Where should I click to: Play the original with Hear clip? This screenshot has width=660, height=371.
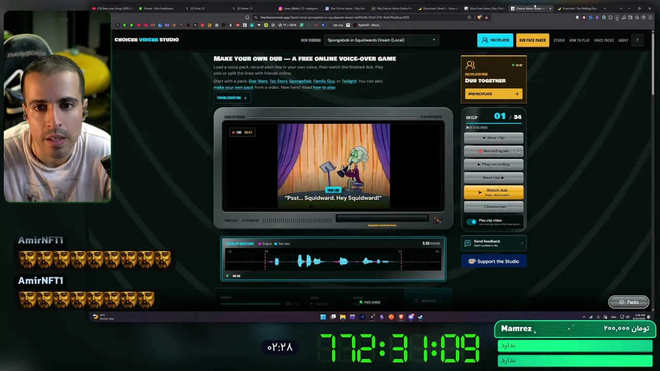[x=493, y=138]
